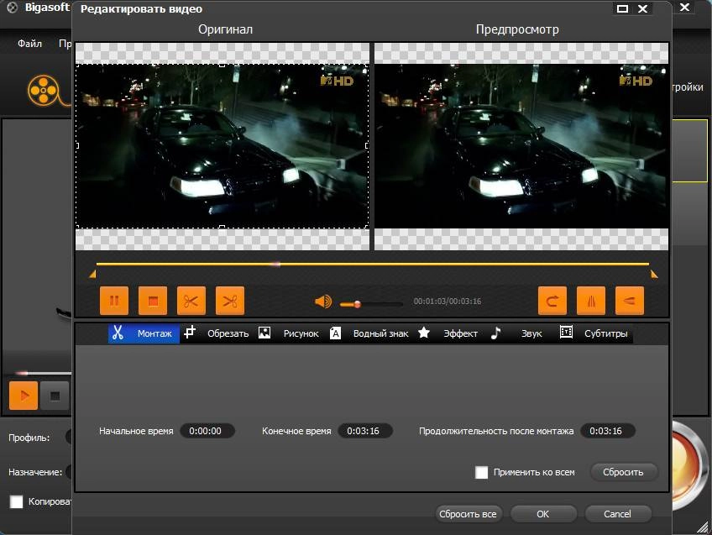
Task: Click the duration after trimming field
Action: click(x=608, y=431)
